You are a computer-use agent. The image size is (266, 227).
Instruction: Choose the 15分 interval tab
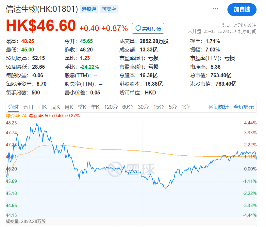tap(159, 107)
